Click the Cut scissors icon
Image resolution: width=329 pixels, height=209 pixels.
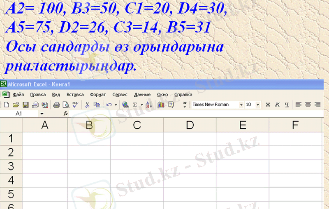click(87, 105)
